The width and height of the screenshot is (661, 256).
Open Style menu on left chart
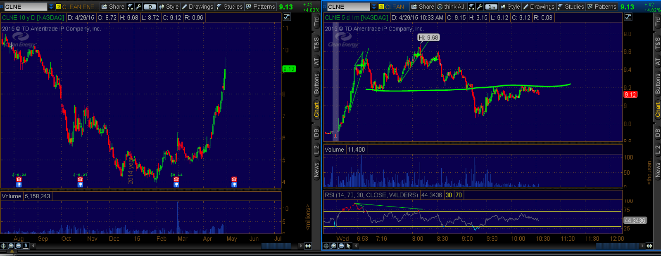pyautogui.click(x=169, y=7)
